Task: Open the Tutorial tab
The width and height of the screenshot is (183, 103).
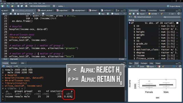Action: [x=162, y=11]
